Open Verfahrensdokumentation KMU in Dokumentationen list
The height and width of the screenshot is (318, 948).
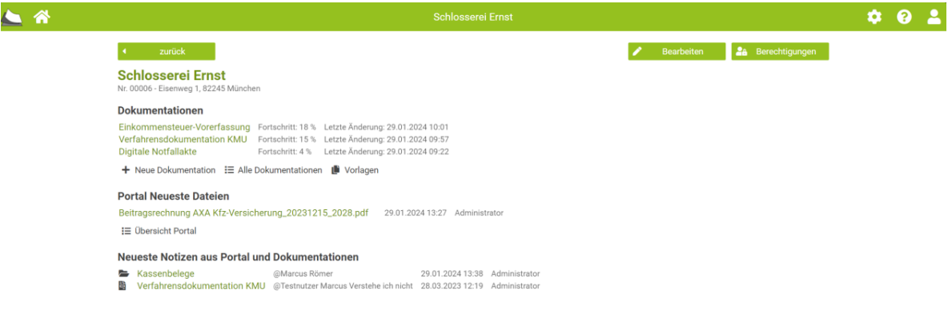(x=183, y=139)
